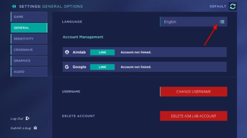
Task: Click the back arrow icon next to Settings
Action: click(x=14, y=6)
